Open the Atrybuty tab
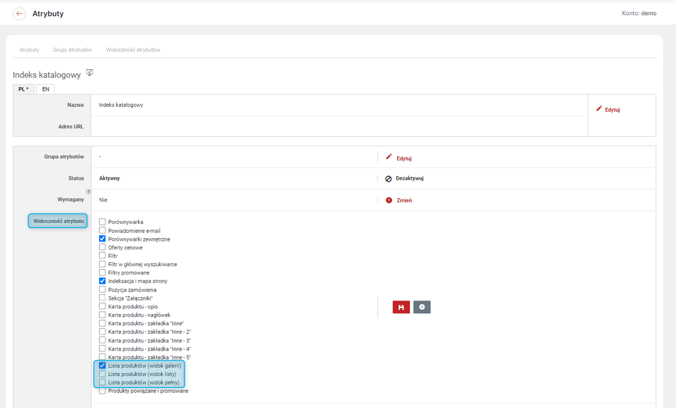 click(29, 50)
